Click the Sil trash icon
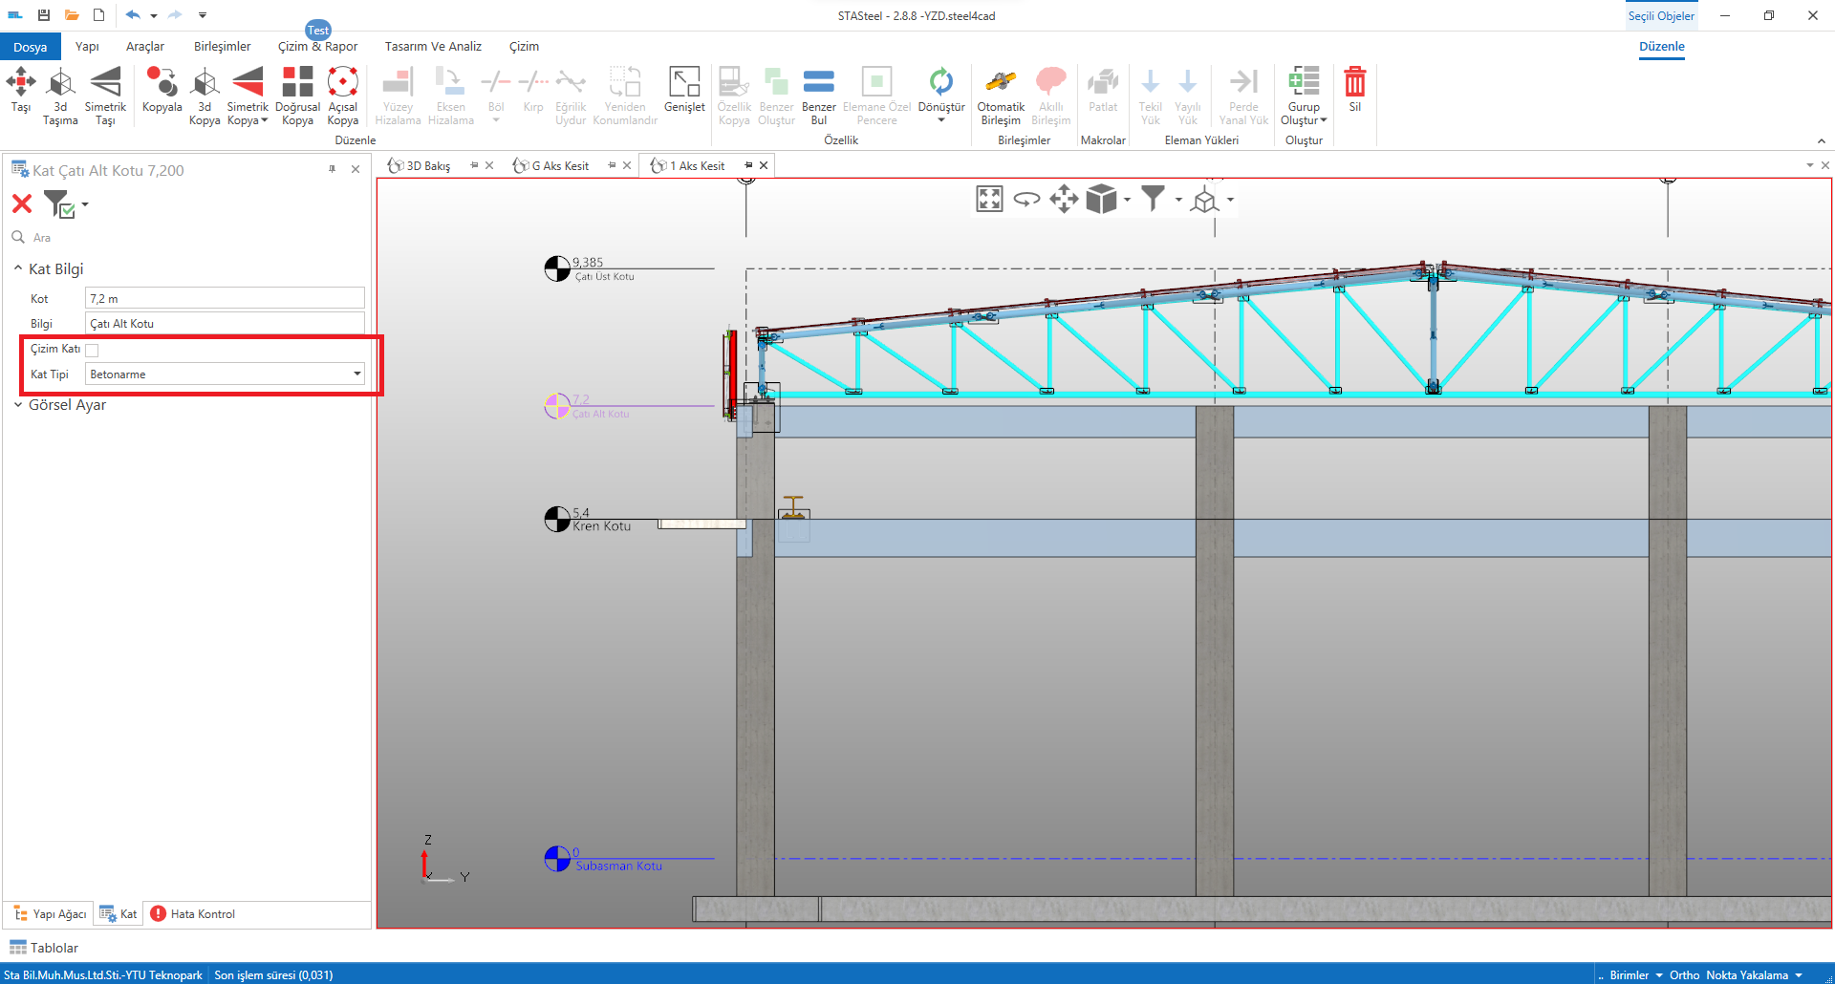 pyautogui.click(x=1354, y=91)
